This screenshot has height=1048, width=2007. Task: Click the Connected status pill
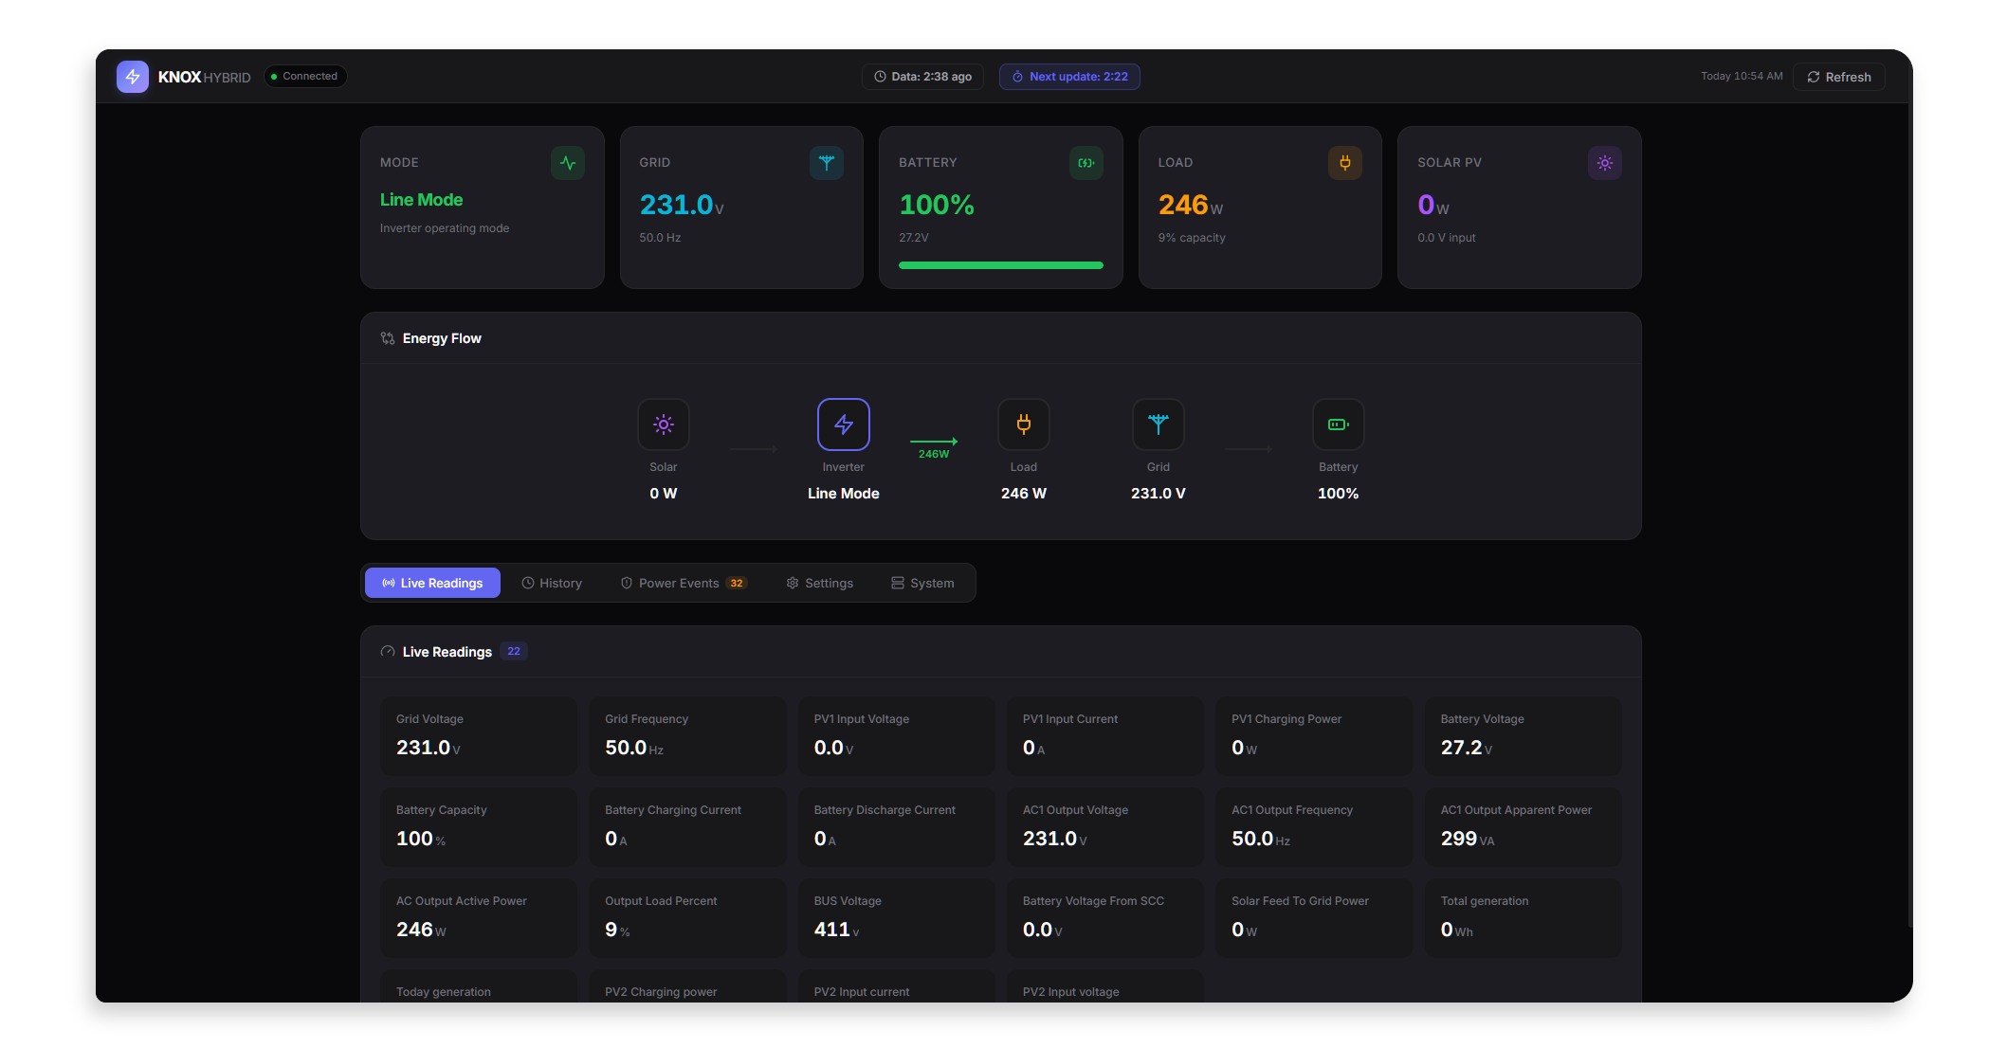305,77
